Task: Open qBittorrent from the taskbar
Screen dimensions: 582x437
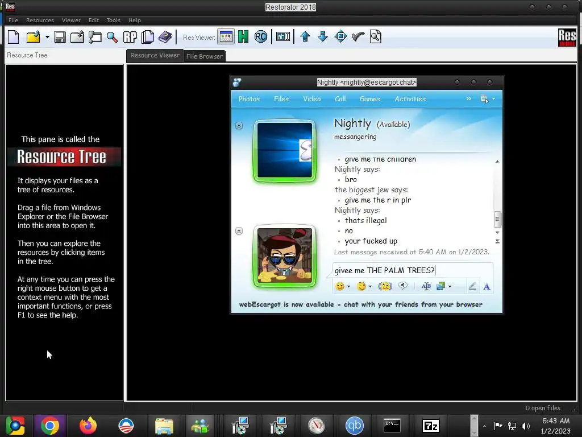Action: [x=354, y=426]
